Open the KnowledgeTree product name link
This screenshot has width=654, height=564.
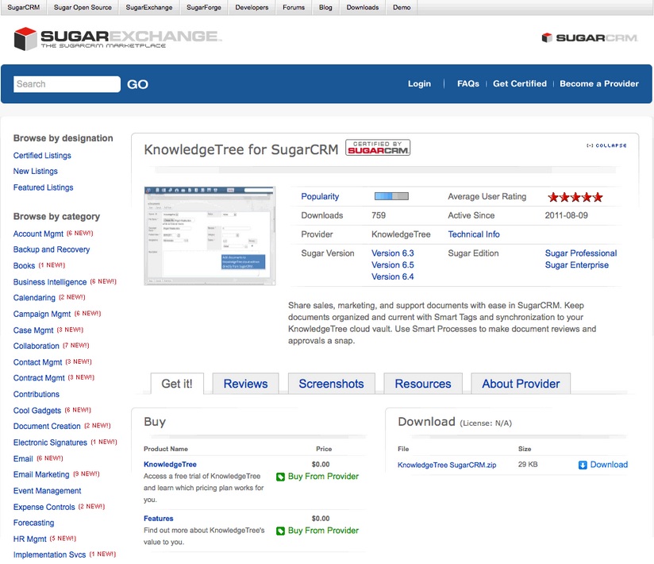[170, 464]
